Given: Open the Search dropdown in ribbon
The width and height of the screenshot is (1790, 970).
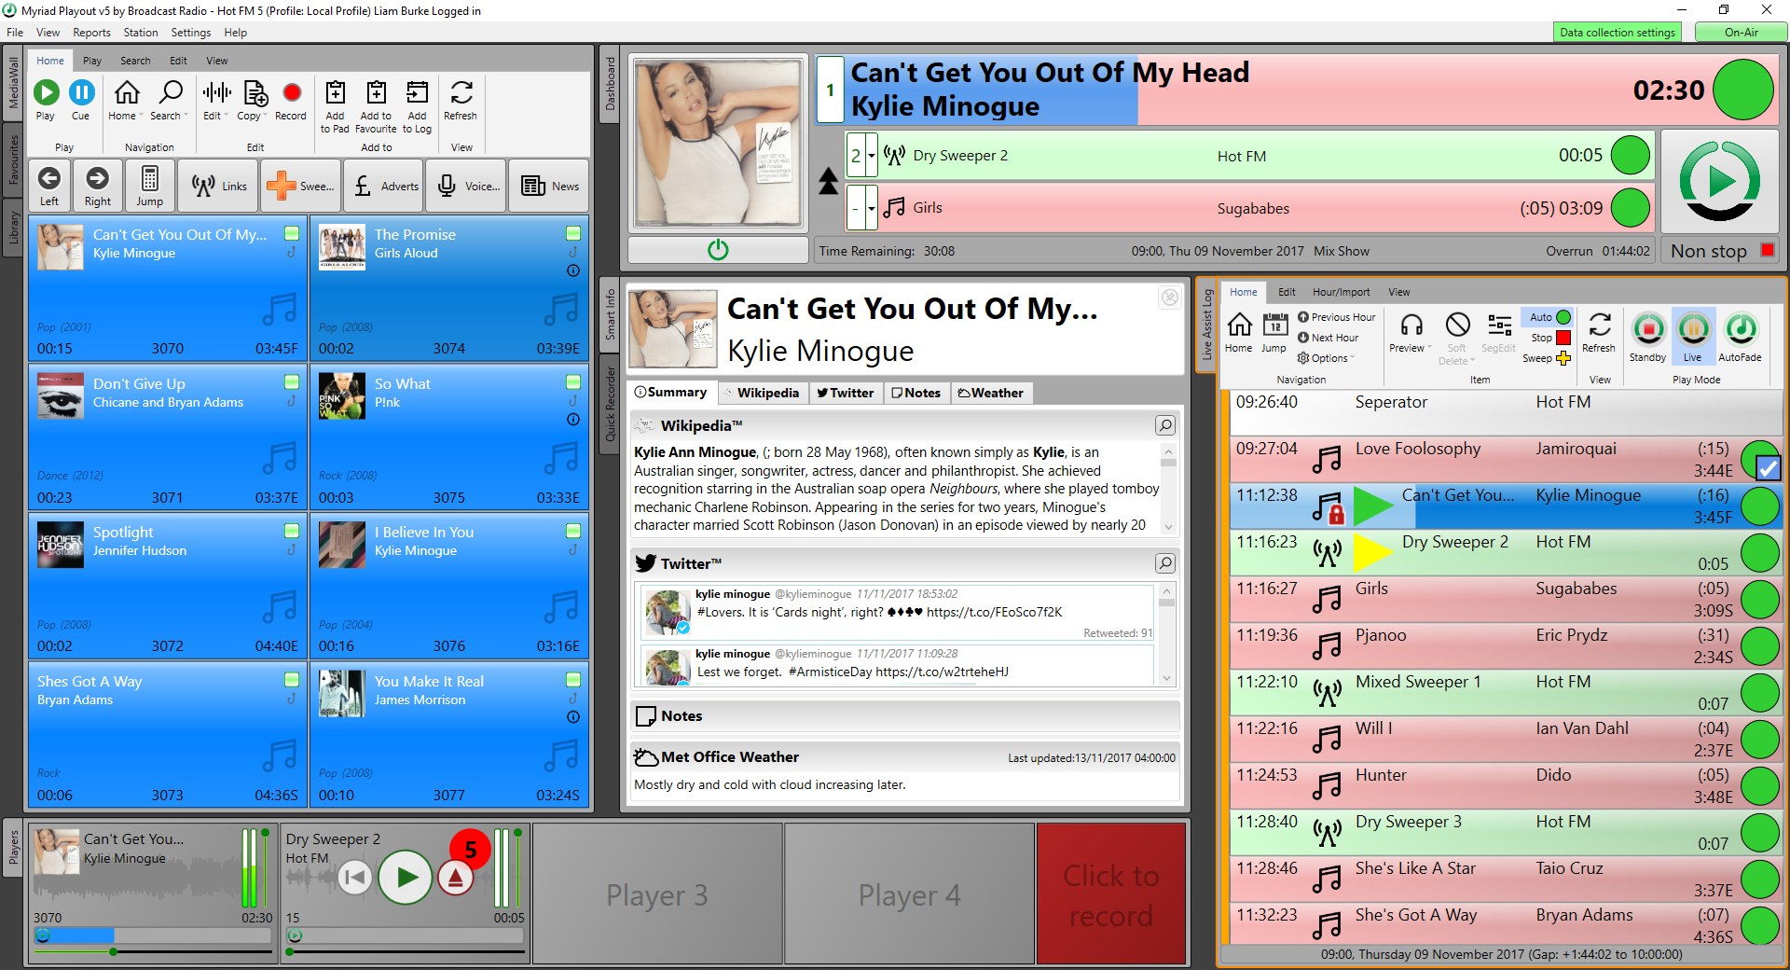Looking at the screenshot, I should coord(186,116).
